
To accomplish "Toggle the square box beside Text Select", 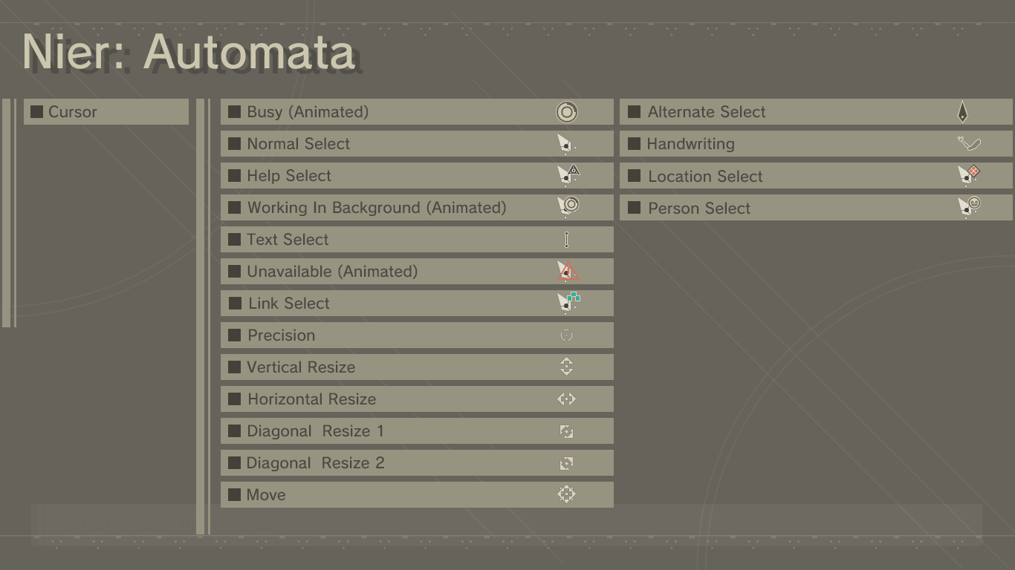I will click(234, 240).
